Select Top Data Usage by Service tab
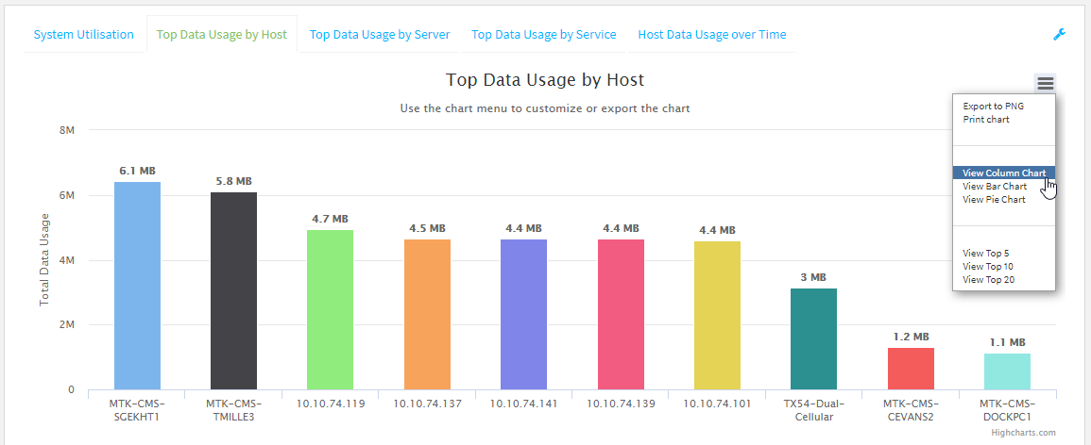 (543, 35)
